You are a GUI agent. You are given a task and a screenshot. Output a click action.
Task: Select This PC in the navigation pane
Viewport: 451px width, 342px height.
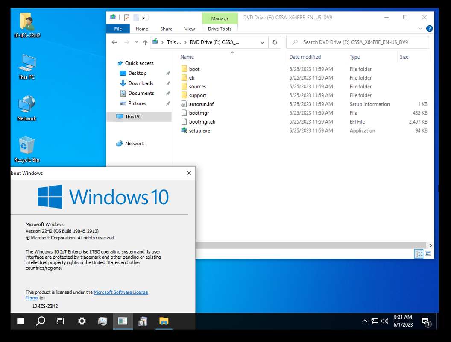point(139,117)
